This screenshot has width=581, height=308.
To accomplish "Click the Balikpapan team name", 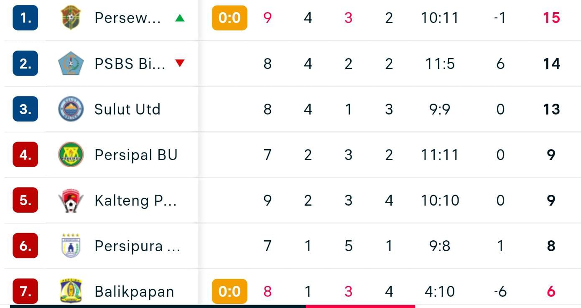I will (x=134, y=291).
